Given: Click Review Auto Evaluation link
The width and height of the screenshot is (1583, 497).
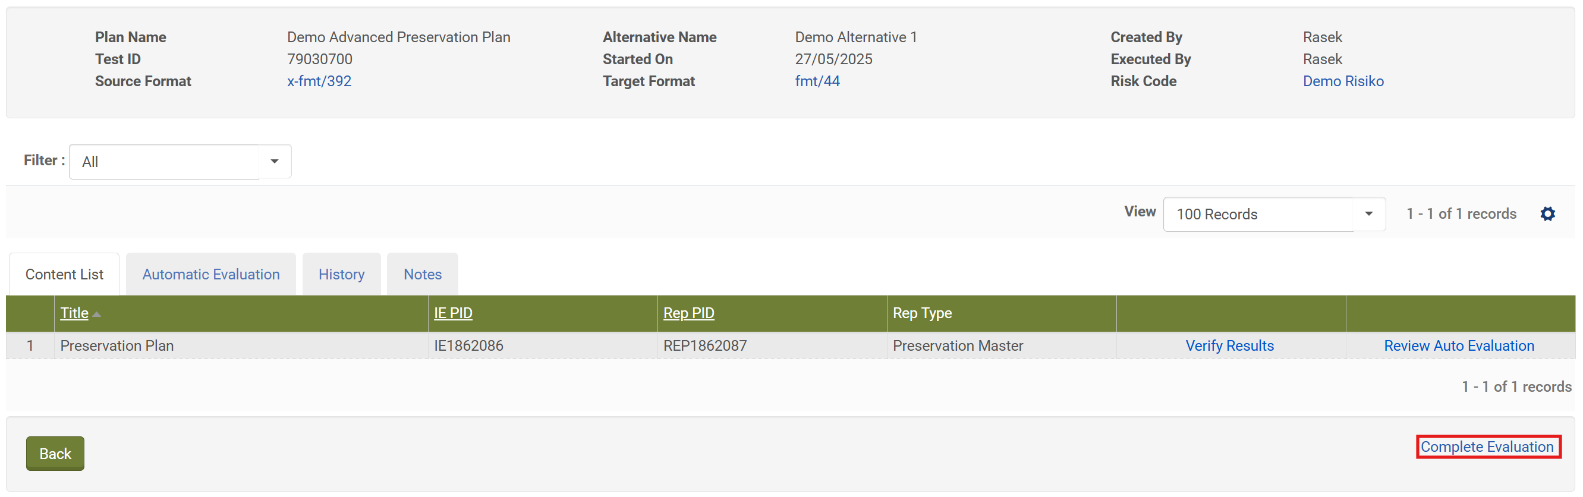Looking at the screenshot, I should [x=1458, y=346].
